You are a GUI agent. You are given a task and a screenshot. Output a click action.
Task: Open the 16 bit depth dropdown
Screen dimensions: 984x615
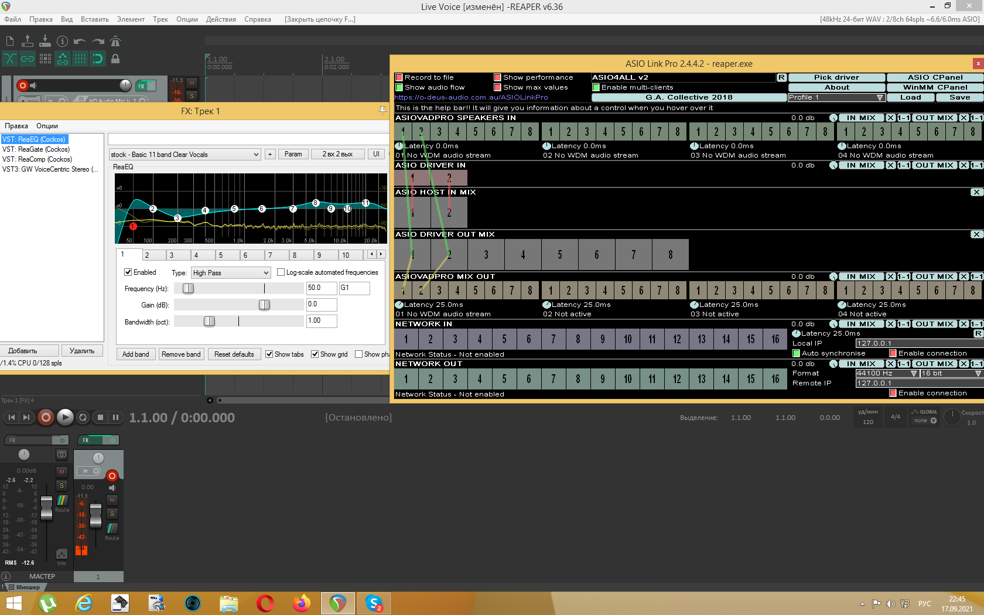click(x=952, y=373)
